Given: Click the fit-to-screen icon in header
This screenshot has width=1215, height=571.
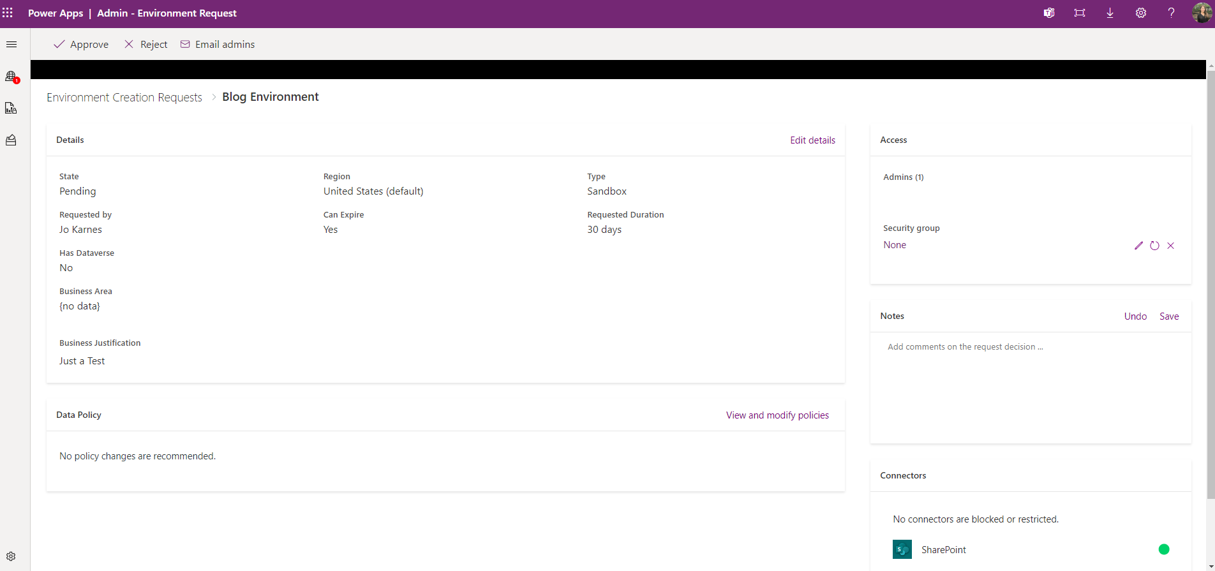Looking at the screenshot, I should [x=1080, y=13].
